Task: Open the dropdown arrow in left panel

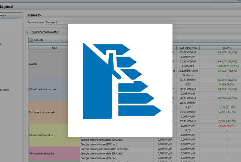Action: tap(5, 16)
